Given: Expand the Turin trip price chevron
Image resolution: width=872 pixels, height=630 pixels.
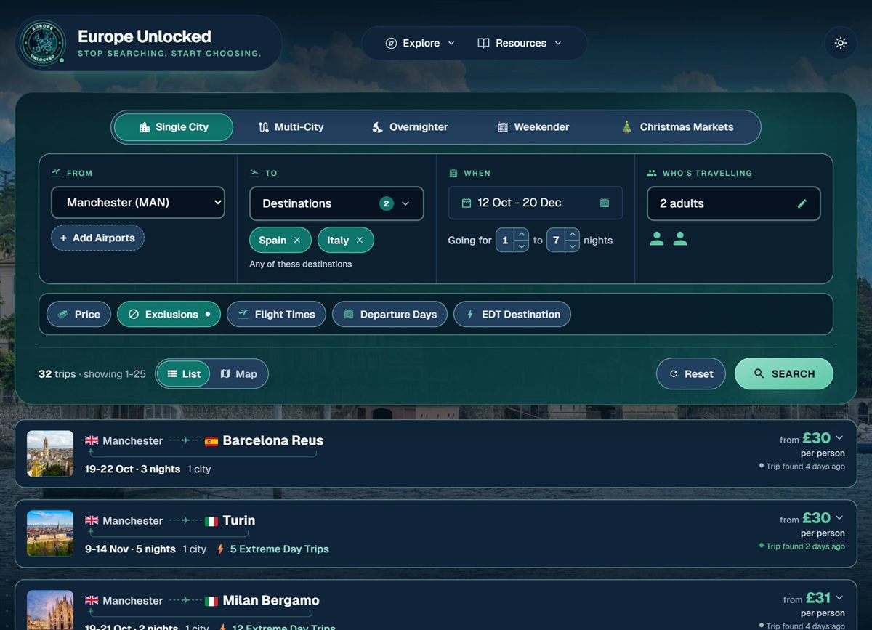Looking at the screenshot, I should 839,517.
